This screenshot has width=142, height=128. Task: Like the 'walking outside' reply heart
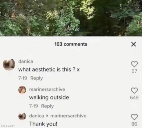coord(135,91)
